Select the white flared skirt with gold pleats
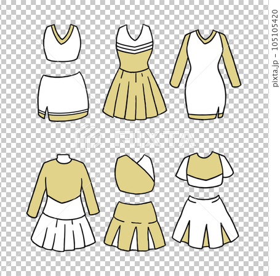280x276 pixels. click(206, 222)
